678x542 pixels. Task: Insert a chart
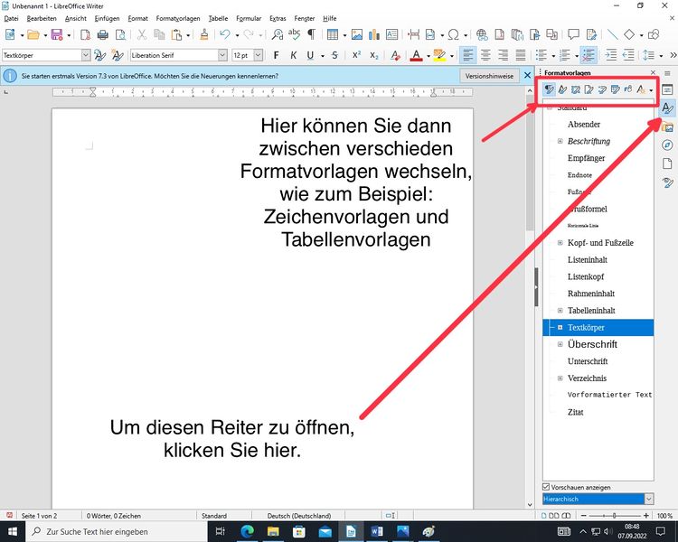pyautogui.click(x=374, y=34)
